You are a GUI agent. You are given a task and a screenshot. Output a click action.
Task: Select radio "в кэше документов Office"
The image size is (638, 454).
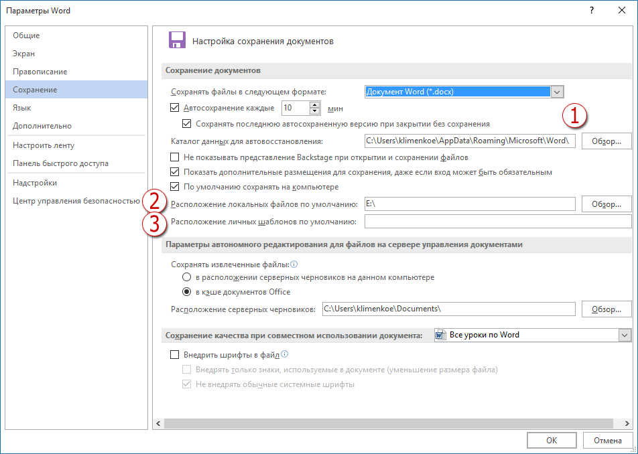click(x=186, y=292)
